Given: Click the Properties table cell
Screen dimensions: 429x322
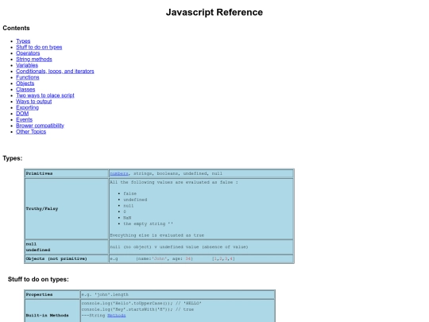Looking at the screenshot, I should coord(52,294).
